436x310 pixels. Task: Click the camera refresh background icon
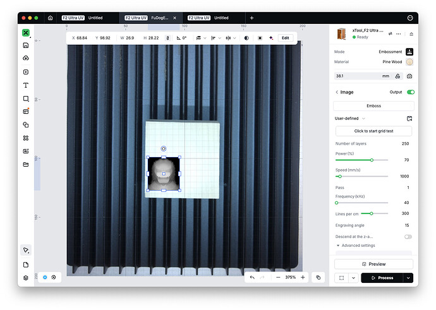[x=409, y=76]
